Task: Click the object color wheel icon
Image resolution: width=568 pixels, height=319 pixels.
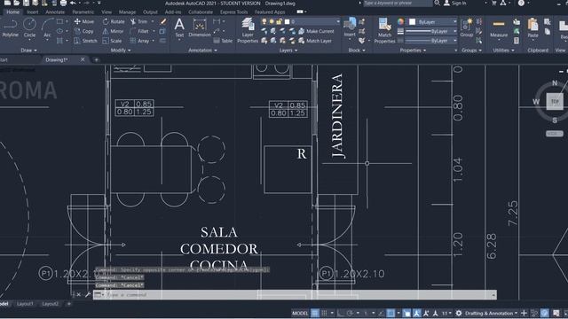Action: [x=400, y=21]
